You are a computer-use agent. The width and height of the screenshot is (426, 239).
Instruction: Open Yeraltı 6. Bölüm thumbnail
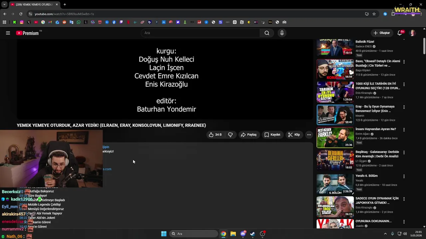tap(335, 184)
